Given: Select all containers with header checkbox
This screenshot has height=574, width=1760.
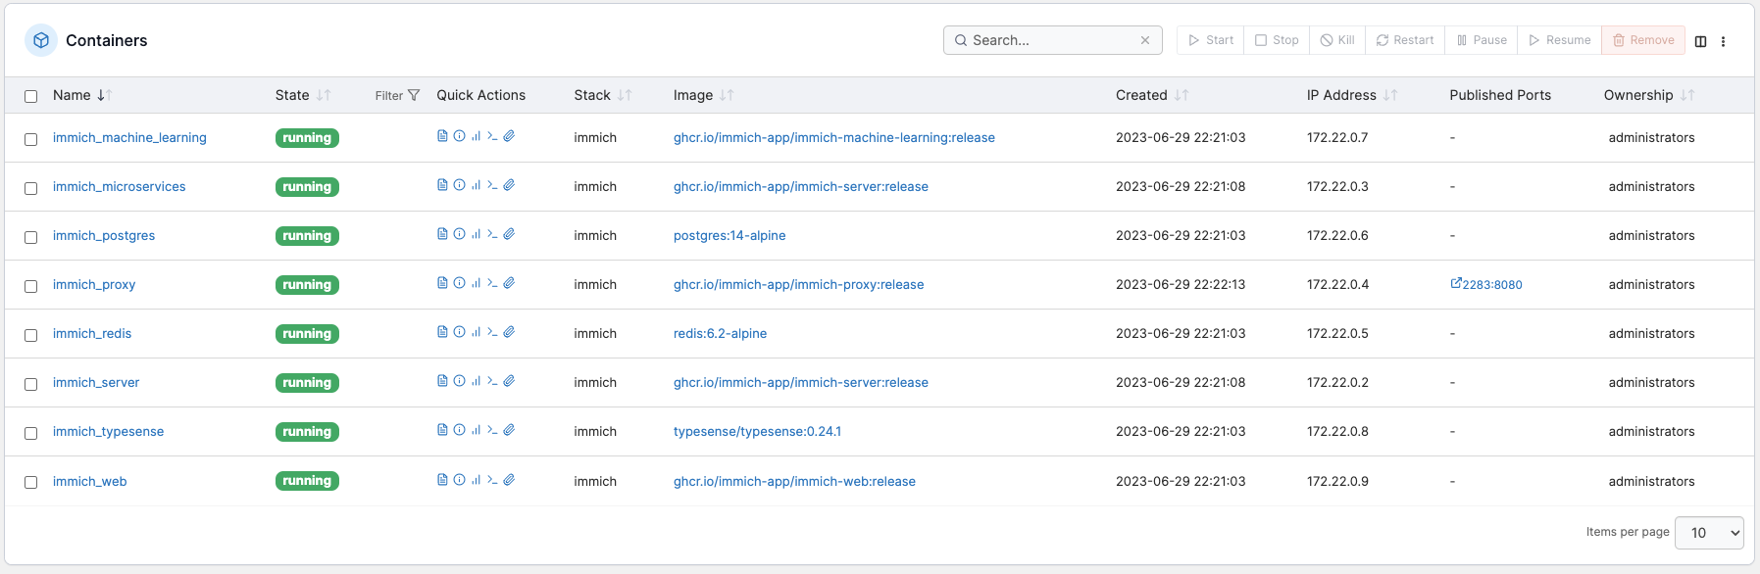Looking at the screenshot, I should click(x=30, y=96).
